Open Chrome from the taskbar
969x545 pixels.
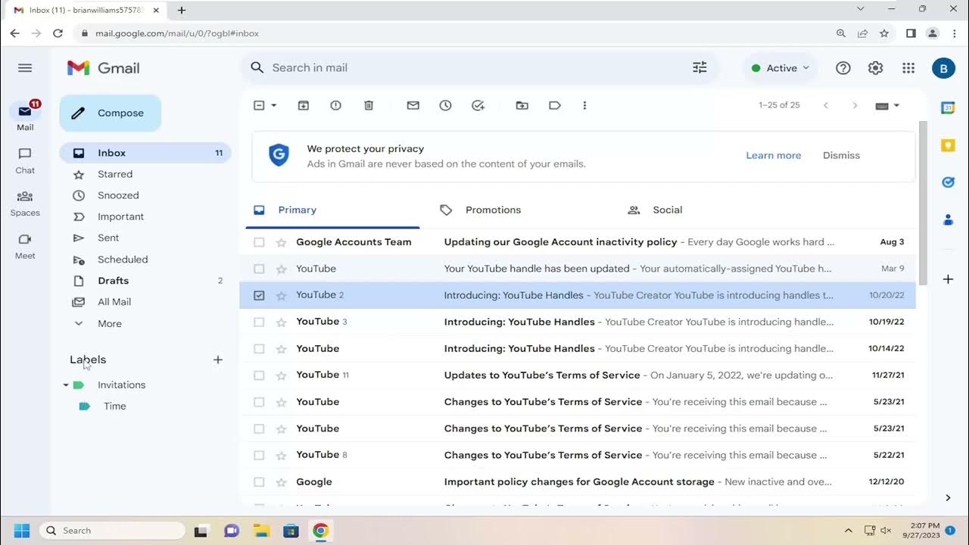(320, 531)
